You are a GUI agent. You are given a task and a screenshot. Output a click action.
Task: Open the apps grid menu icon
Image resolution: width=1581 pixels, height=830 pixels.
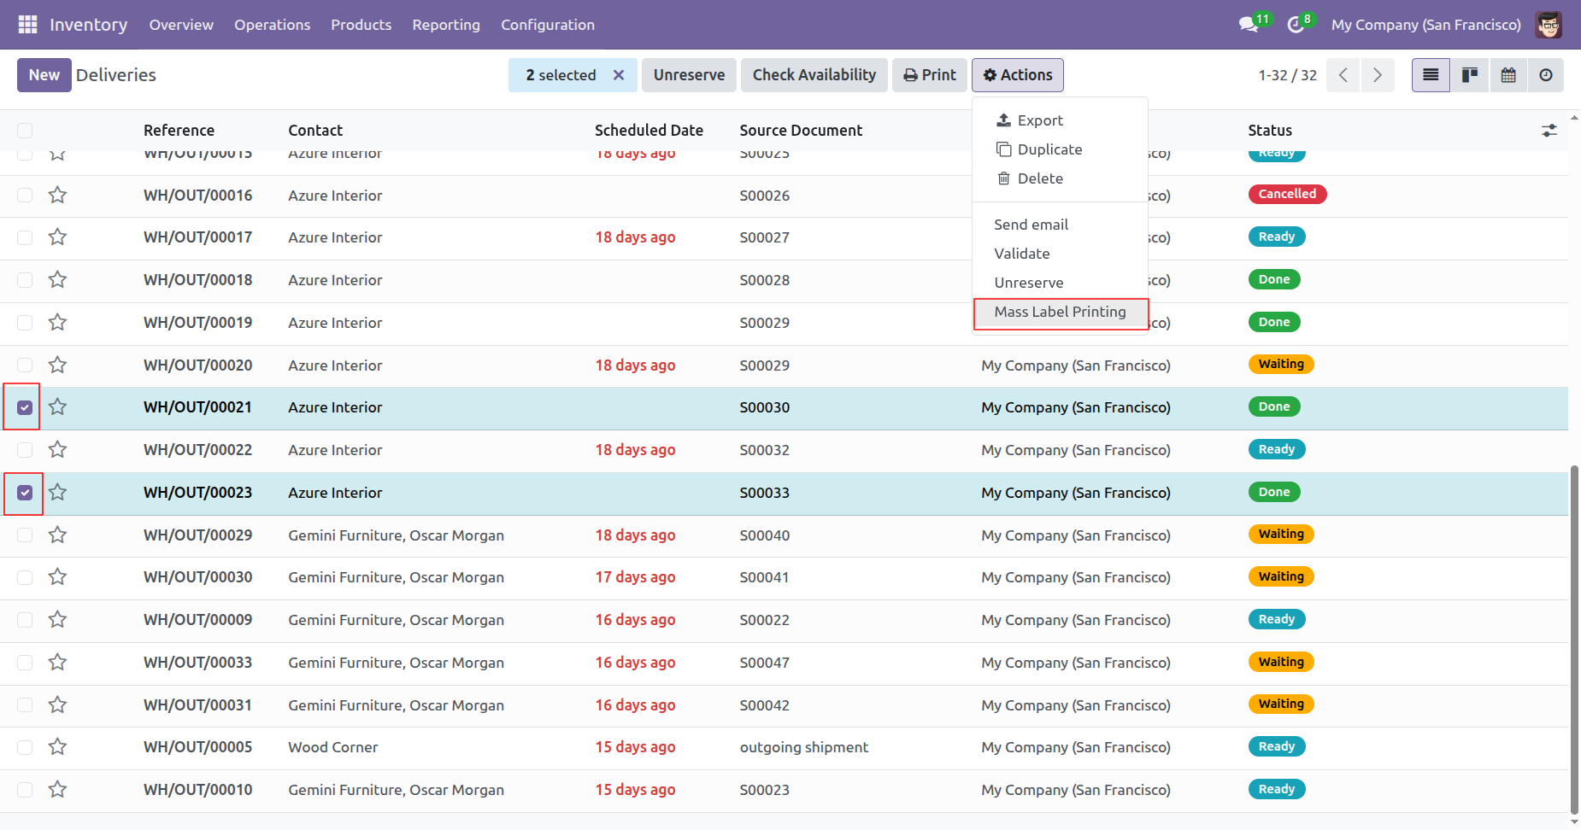27,25
